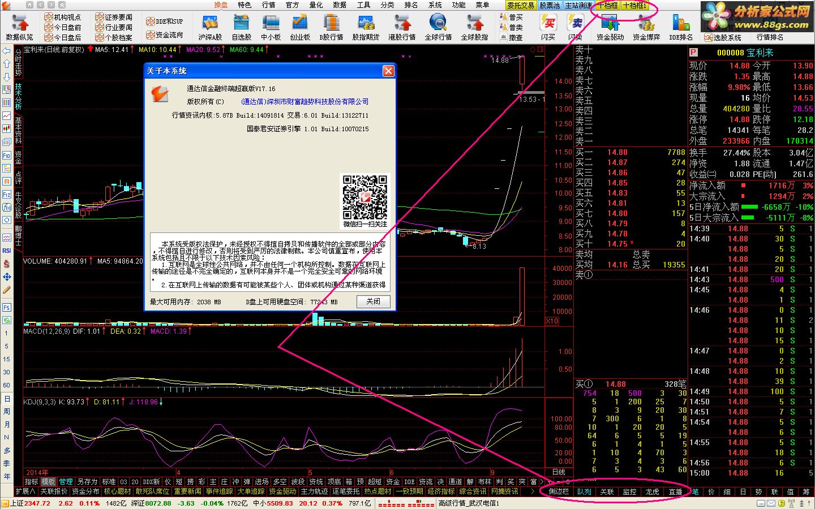Click the 闪买 flash buy icon

tap(548, 27)
